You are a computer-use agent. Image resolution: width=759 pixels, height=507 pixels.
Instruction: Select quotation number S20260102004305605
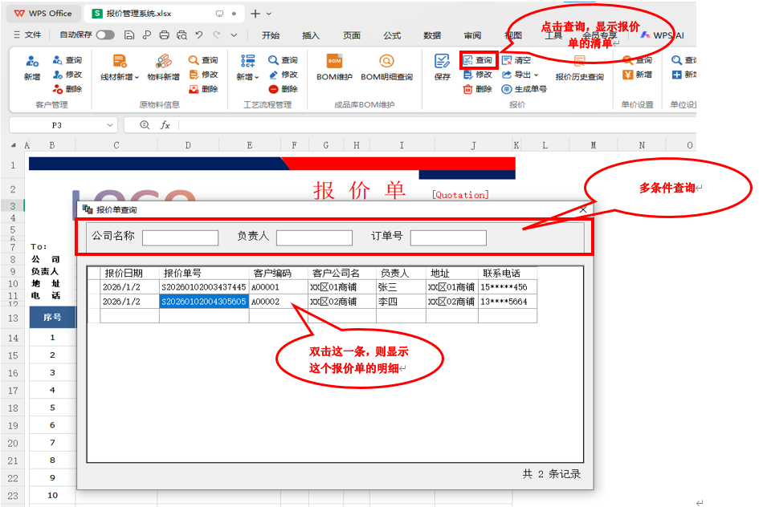[204, 302]
